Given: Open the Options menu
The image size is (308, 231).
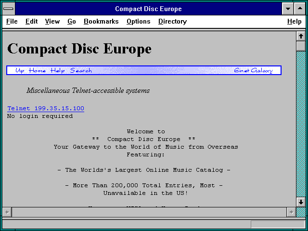Looking at the screenshot, I should 139,21.
